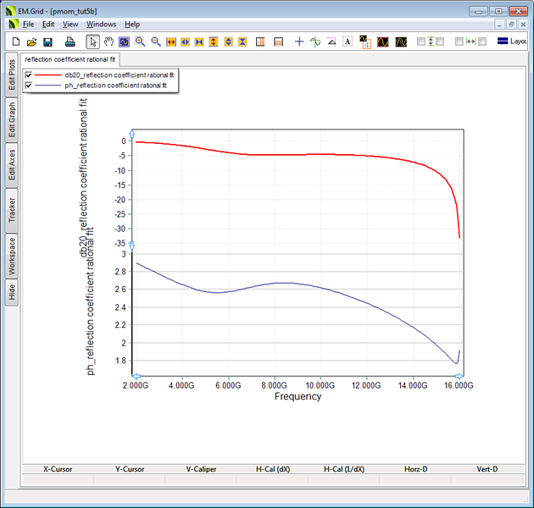534x508 pixels.
Task: Click the Print icon in toolbar
Action: coord(71,41)
